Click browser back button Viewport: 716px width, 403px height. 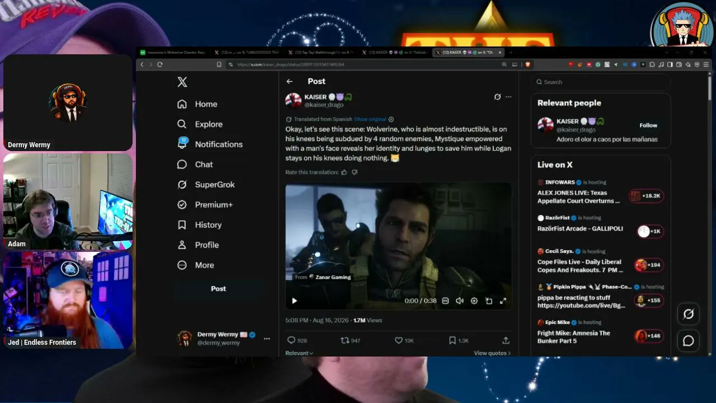point(142,64)
